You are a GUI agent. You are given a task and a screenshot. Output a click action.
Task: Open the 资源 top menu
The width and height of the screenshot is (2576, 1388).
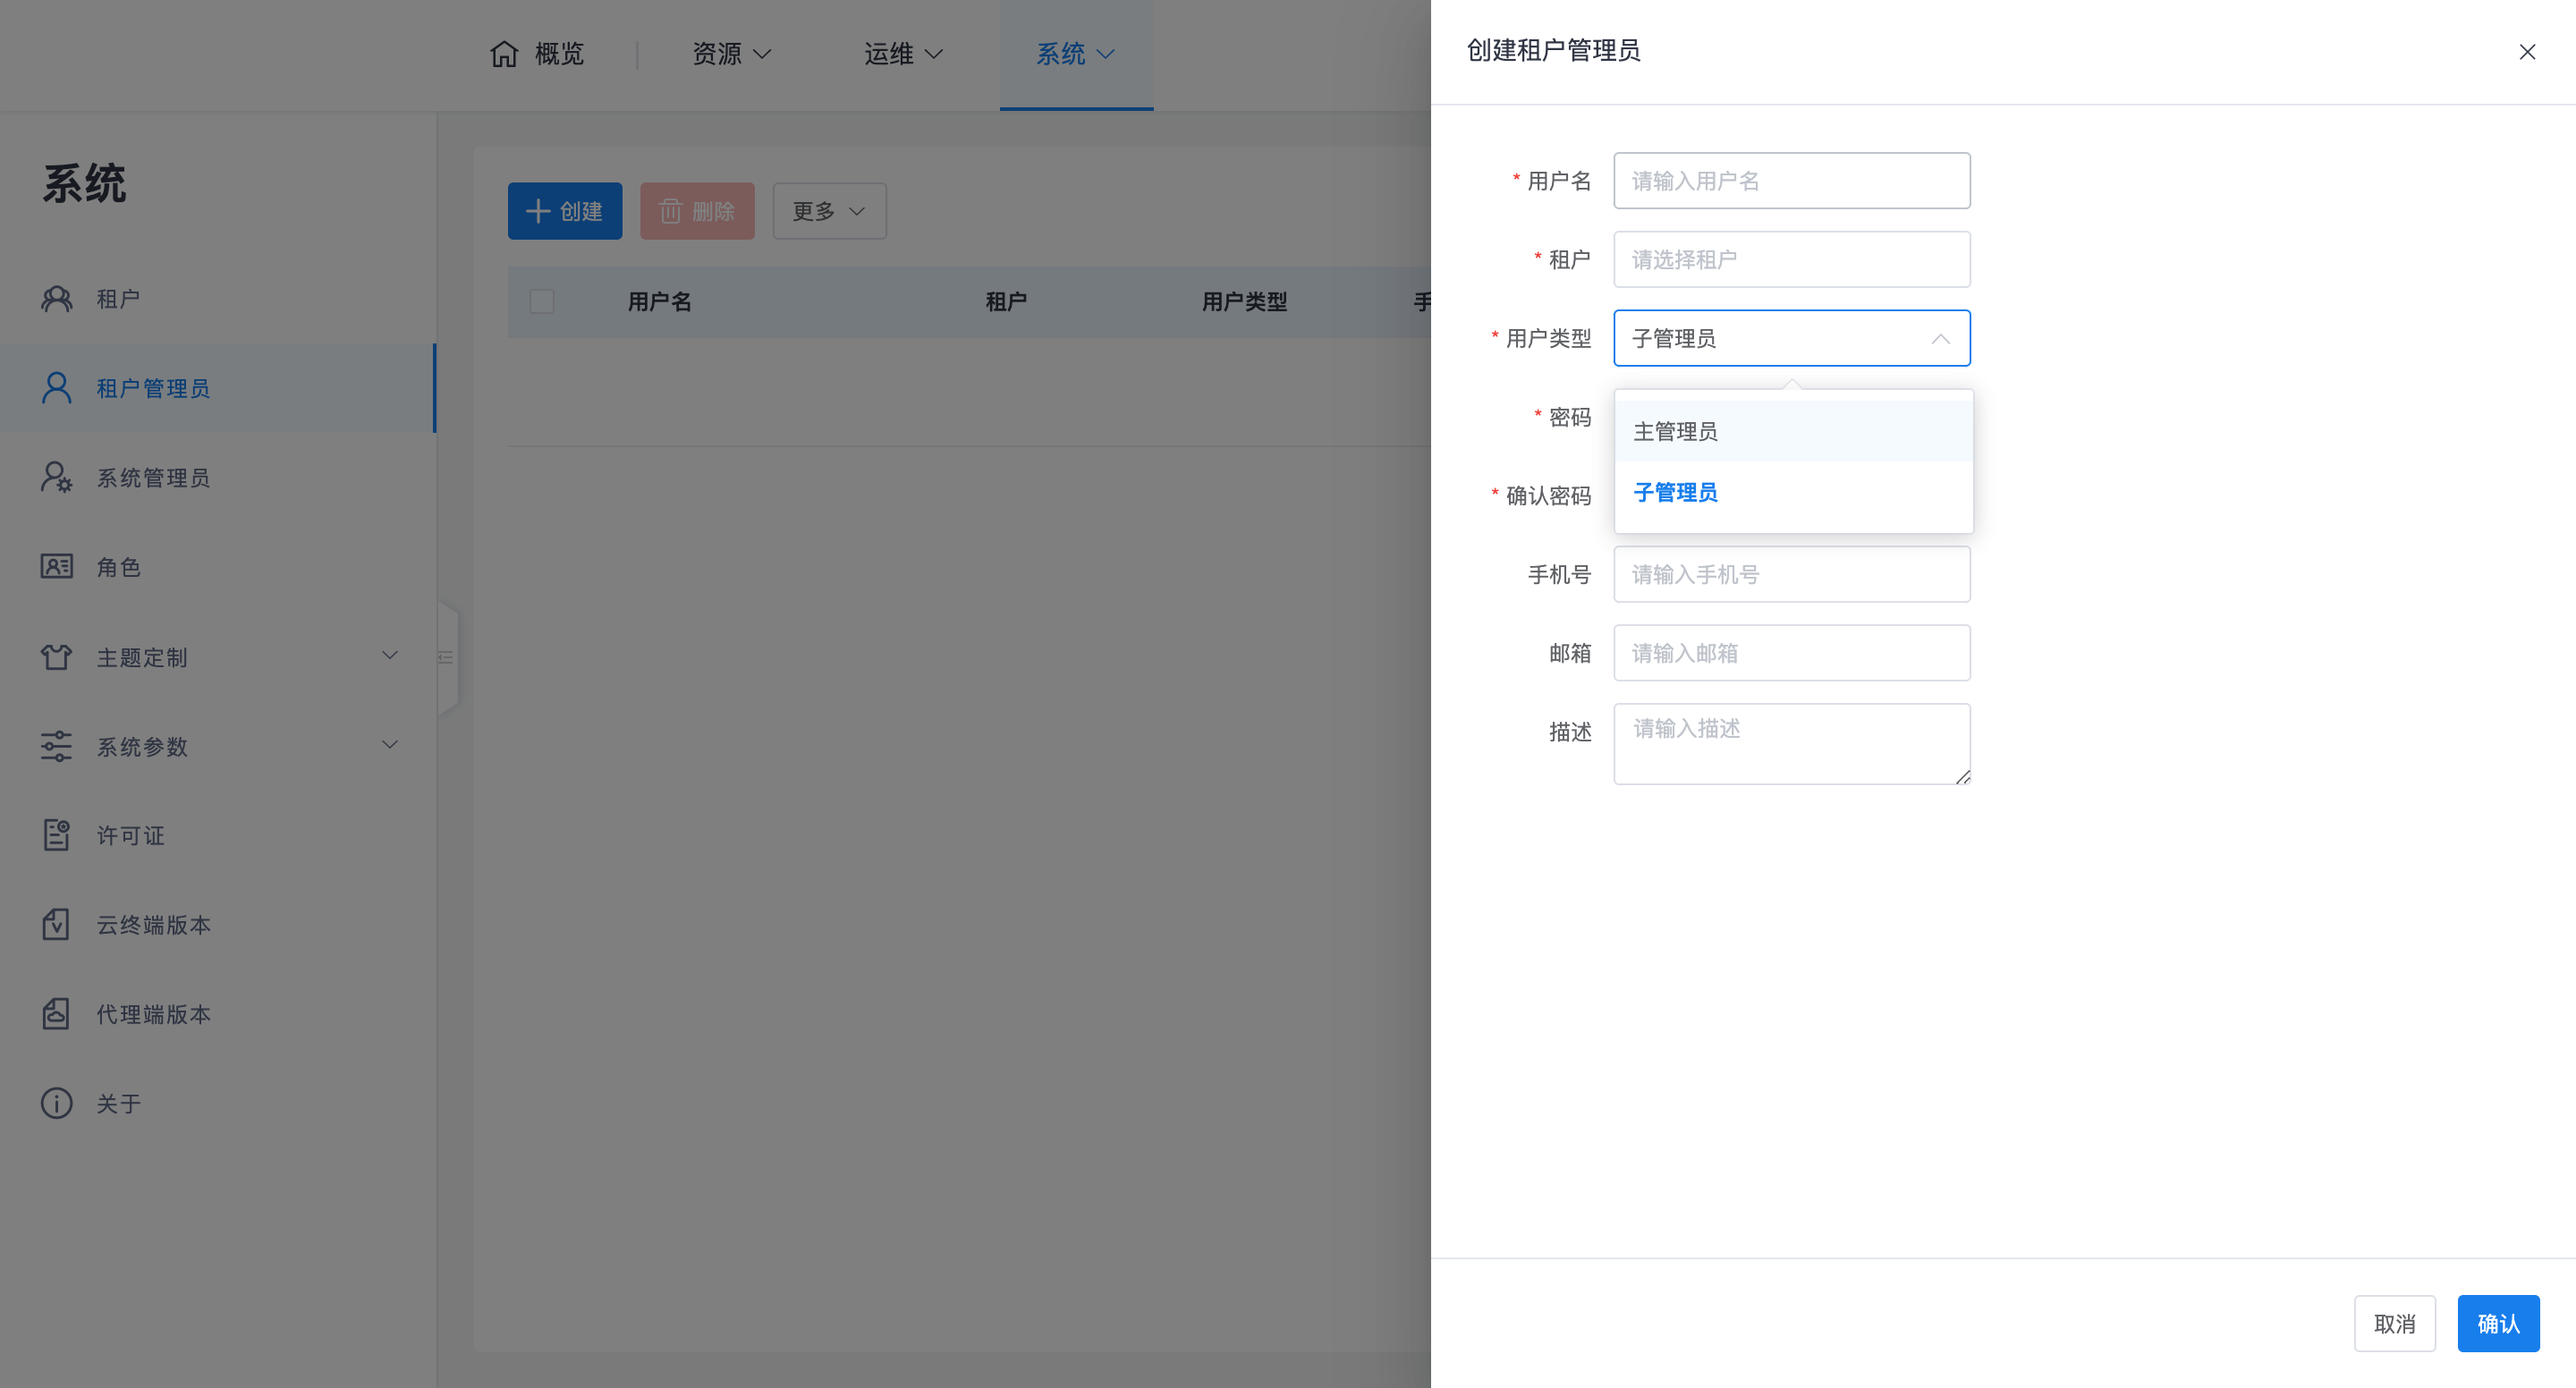[732, 54]
